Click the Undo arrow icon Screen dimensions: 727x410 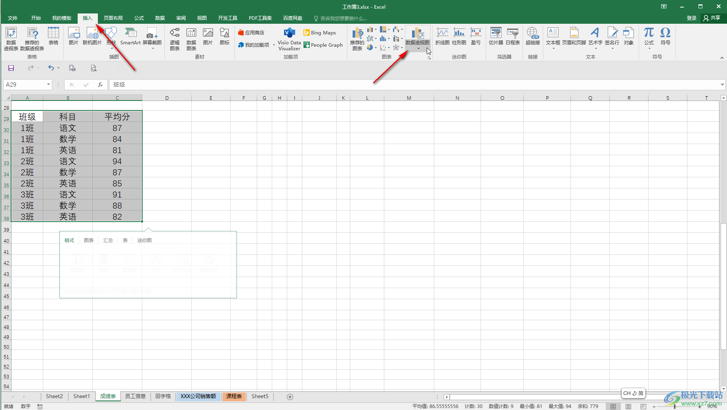[x=51, y=68]
